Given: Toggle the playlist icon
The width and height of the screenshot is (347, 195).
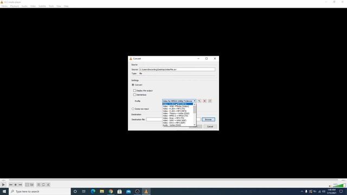Looking at the screenshot, I should (38, 185).
